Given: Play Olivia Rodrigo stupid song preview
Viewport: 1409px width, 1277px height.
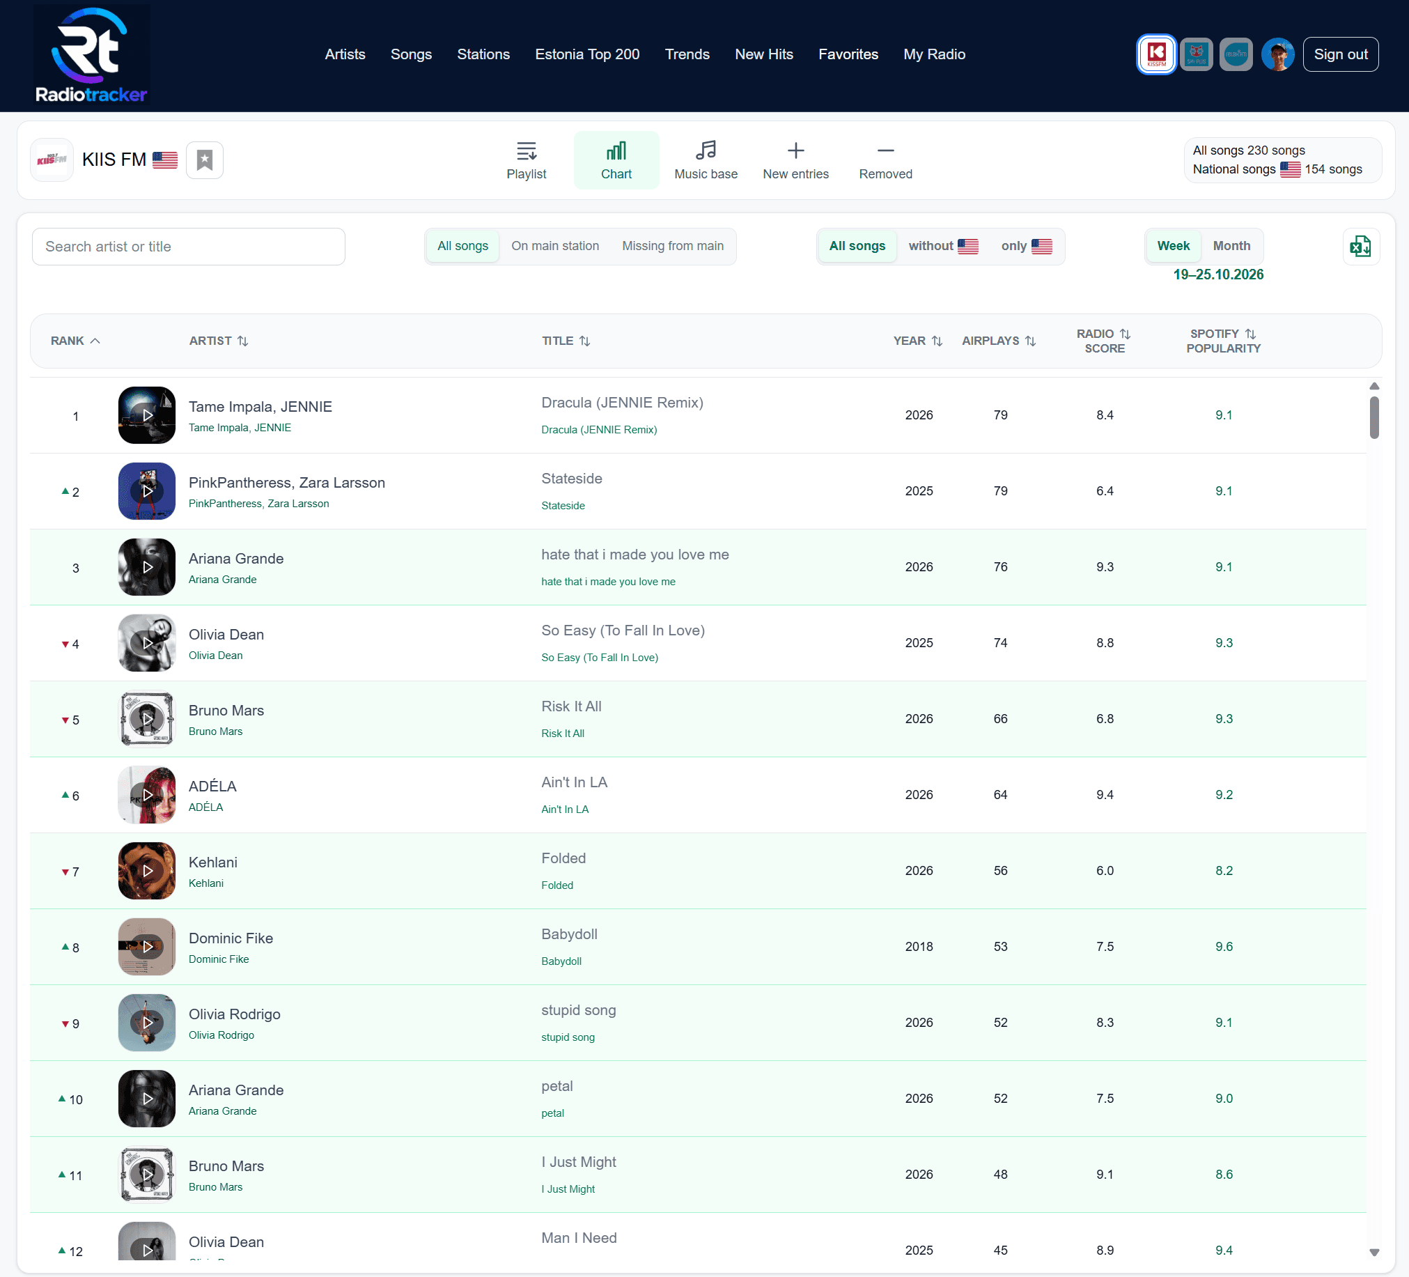Looking at the screenshot, I should click(147, 1023).
